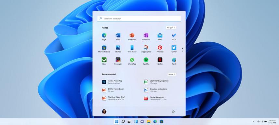
Task: Open Chat icon in taskbar
Action: coord(142,122)
